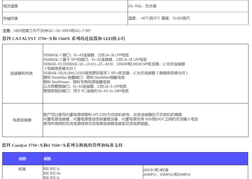Viewport: 252px width, 179px height.
Task: Click the 思科 XPS 2200 power supply sentence
Action: coord(112,115)
